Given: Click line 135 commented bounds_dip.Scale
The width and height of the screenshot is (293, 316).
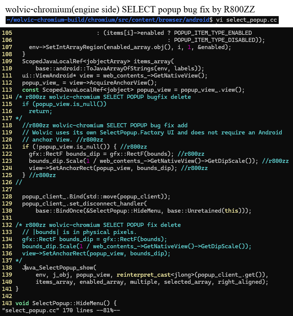Looking at the screenshot, I should [x=137, y=246].
